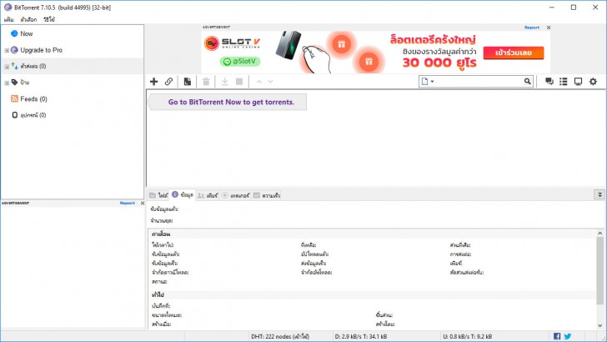Open the Help menu (third menu item)

pos(49,19)
